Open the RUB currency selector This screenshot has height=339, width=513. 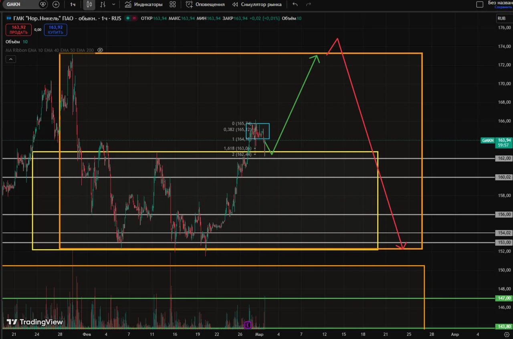[x=501, y=18]
